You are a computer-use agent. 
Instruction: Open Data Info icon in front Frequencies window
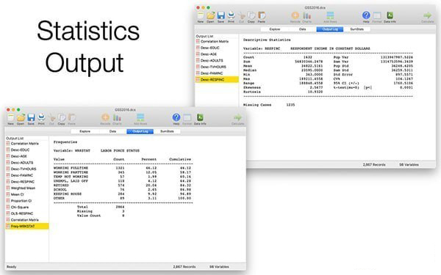point(200,117)
